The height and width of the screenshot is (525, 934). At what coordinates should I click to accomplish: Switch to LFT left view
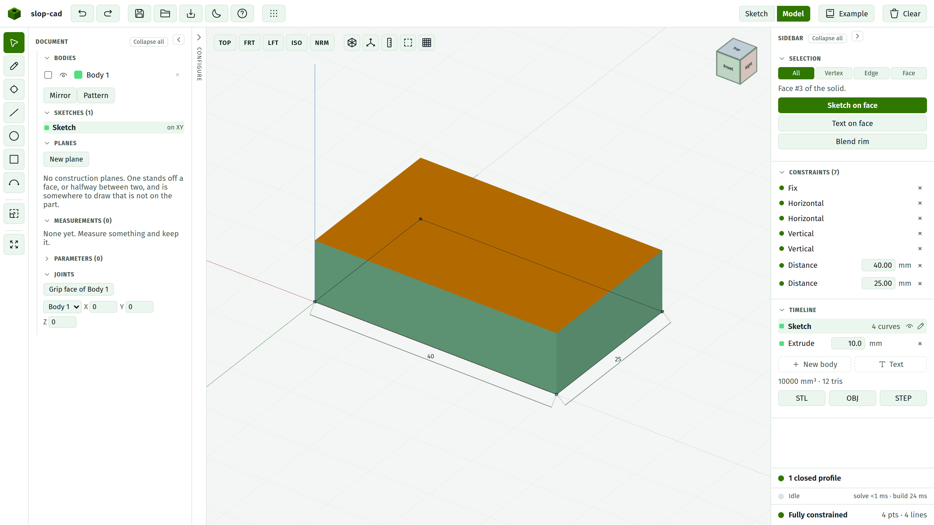point(273,43)
